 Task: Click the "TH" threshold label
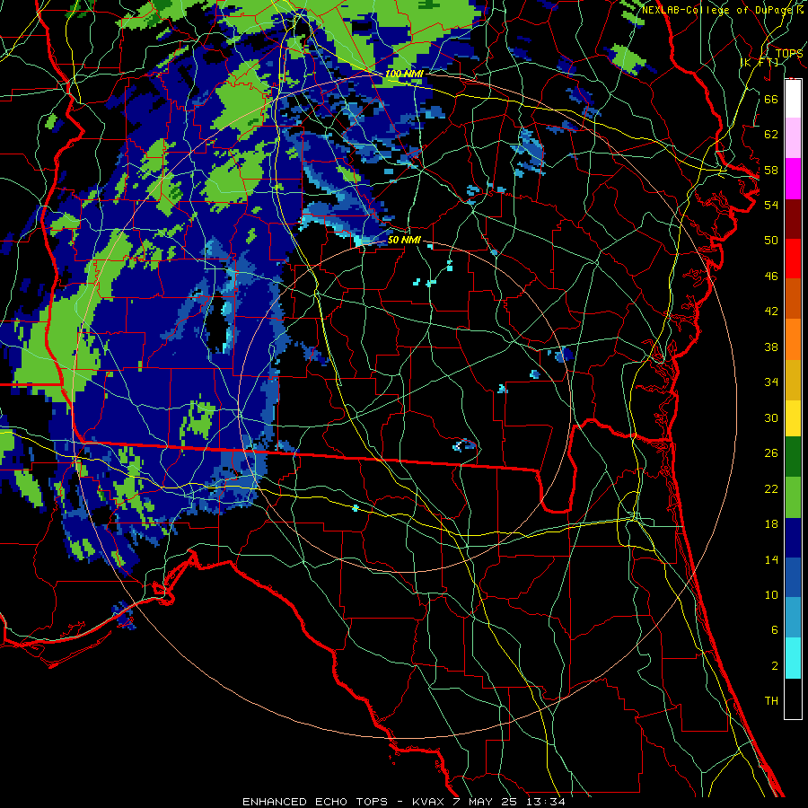click(771, 701)
